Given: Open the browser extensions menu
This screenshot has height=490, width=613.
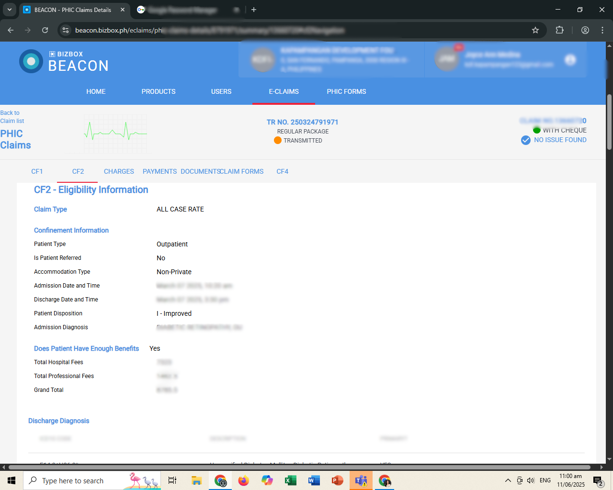Looking at the screenshot, I should 559,30.
